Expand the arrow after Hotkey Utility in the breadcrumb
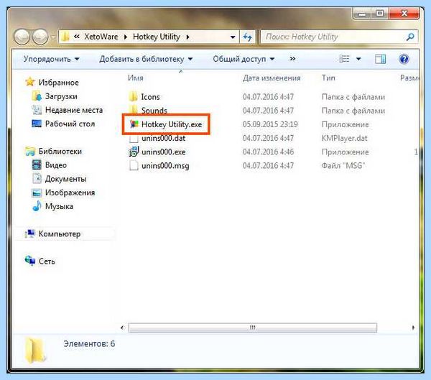Screen dimensions: 431x380 [x=187, y=37]
